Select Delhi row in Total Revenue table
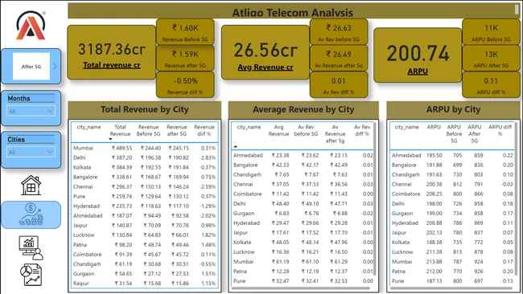The width and height of the screenshot is (523, 294). pyautogui.click(x=144, y=157)
